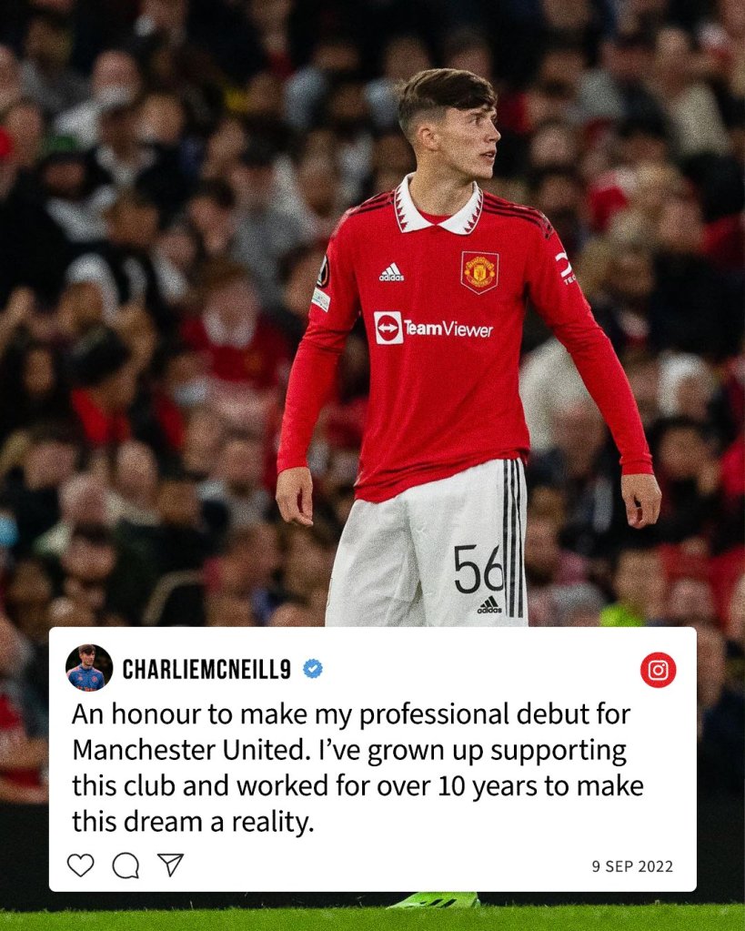Click the green boot below the card
This screenshot has width=745, height=931.
pyautogui.click(x=435, y=901)
